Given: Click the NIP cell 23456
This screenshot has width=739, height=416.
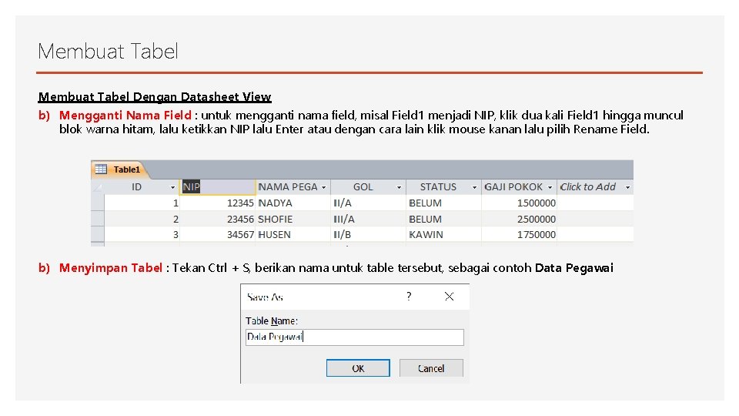Looking at the screenshot, I should [x=218, y=219].
